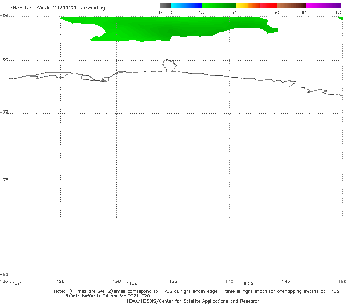Image resolution: width=346 pixels, height=304 pixels.
Task: Click the longitude label '135'
Action: pyautogui.click(x=173, y=281)
